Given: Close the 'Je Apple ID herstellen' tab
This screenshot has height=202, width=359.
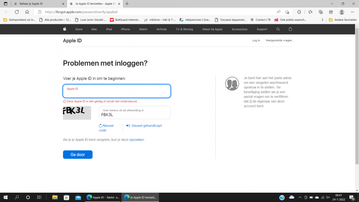Looking at the screenshot, I should [x=119, y=4].
